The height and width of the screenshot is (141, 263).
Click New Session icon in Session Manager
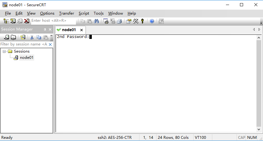7,37
